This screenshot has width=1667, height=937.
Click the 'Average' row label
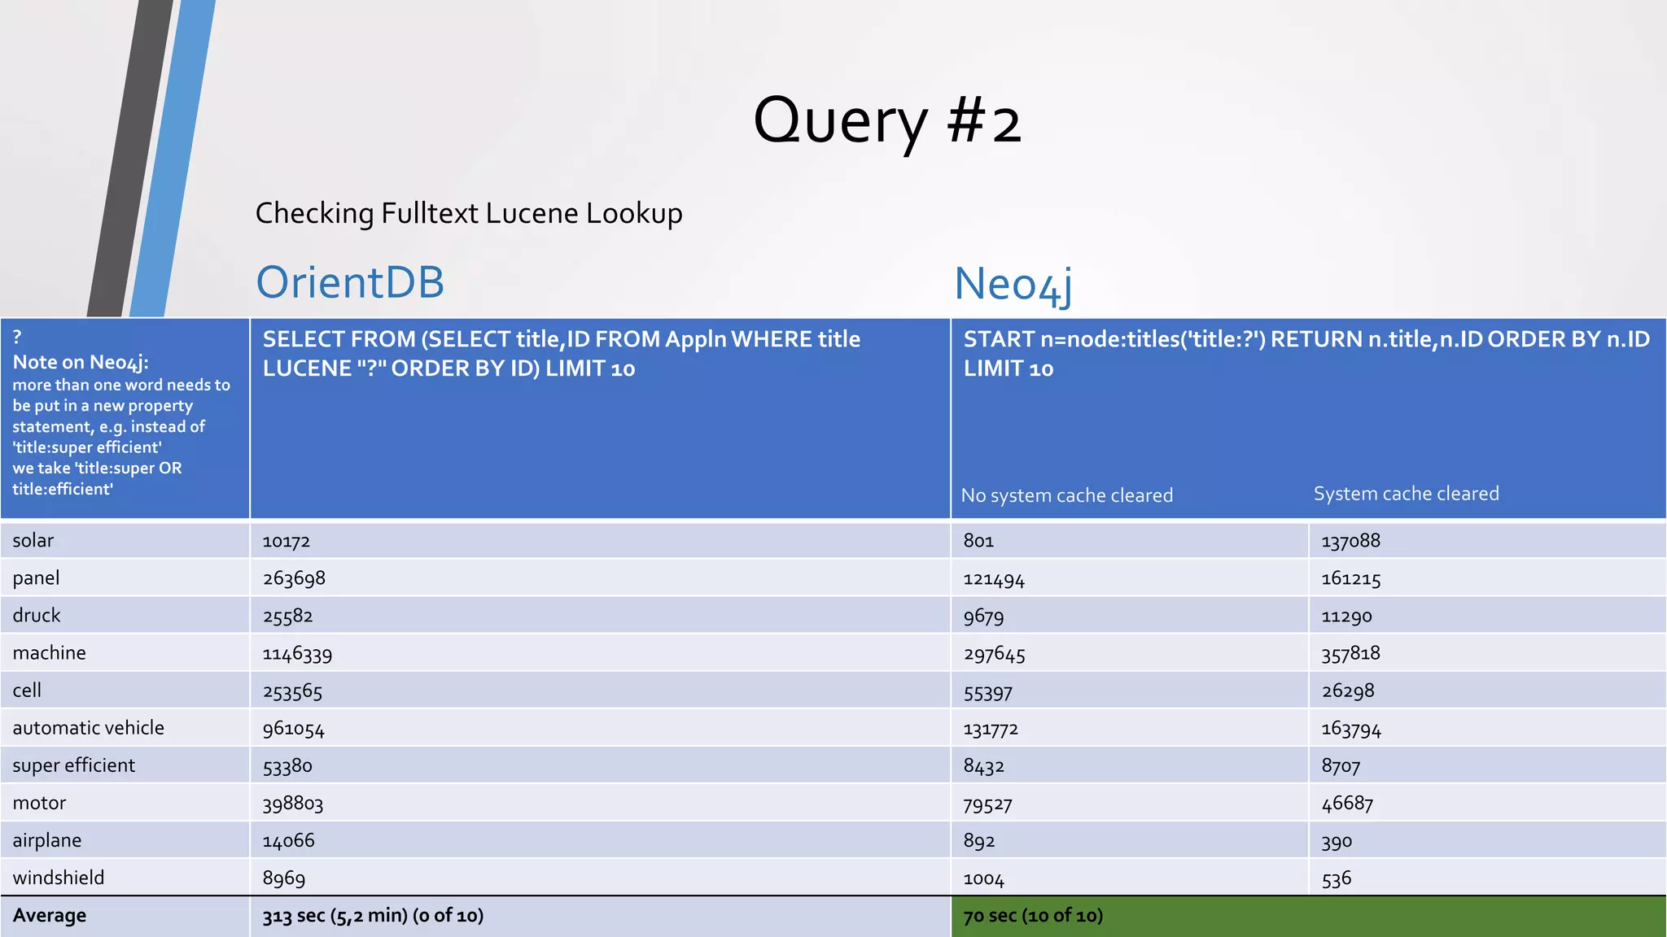(x=49, y=915)
